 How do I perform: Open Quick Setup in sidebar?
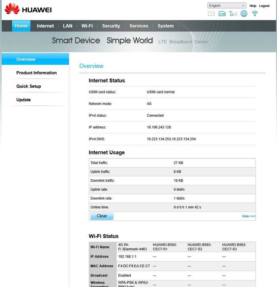pyautogui.click(x=29, y=86)
